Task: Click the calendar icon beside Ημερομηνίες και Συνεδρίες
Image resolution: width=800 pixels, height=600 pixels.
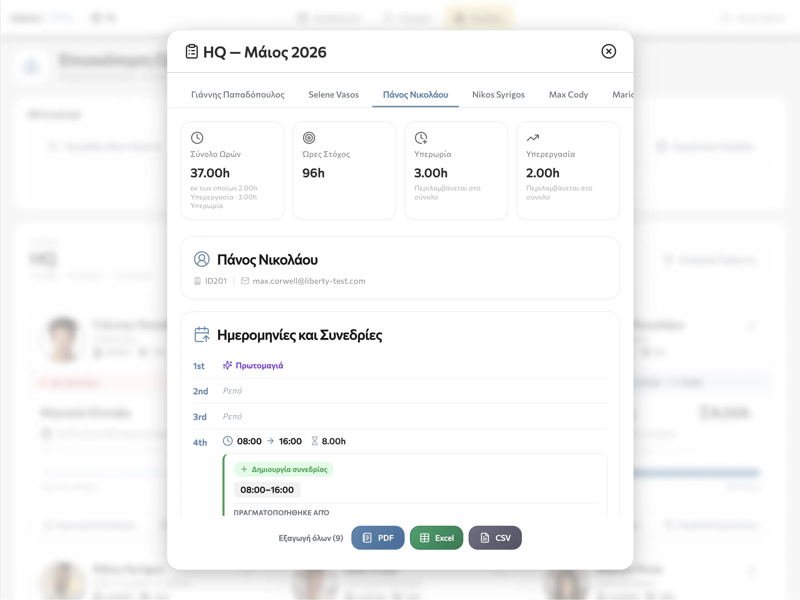Action: tap(202, 335)
